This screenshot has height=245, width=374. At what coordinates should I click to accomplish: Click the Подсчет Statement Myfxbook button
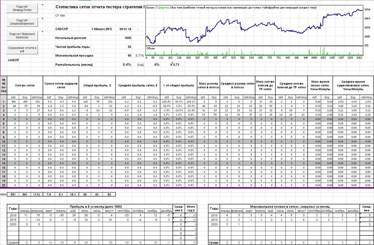pos(22,36)
